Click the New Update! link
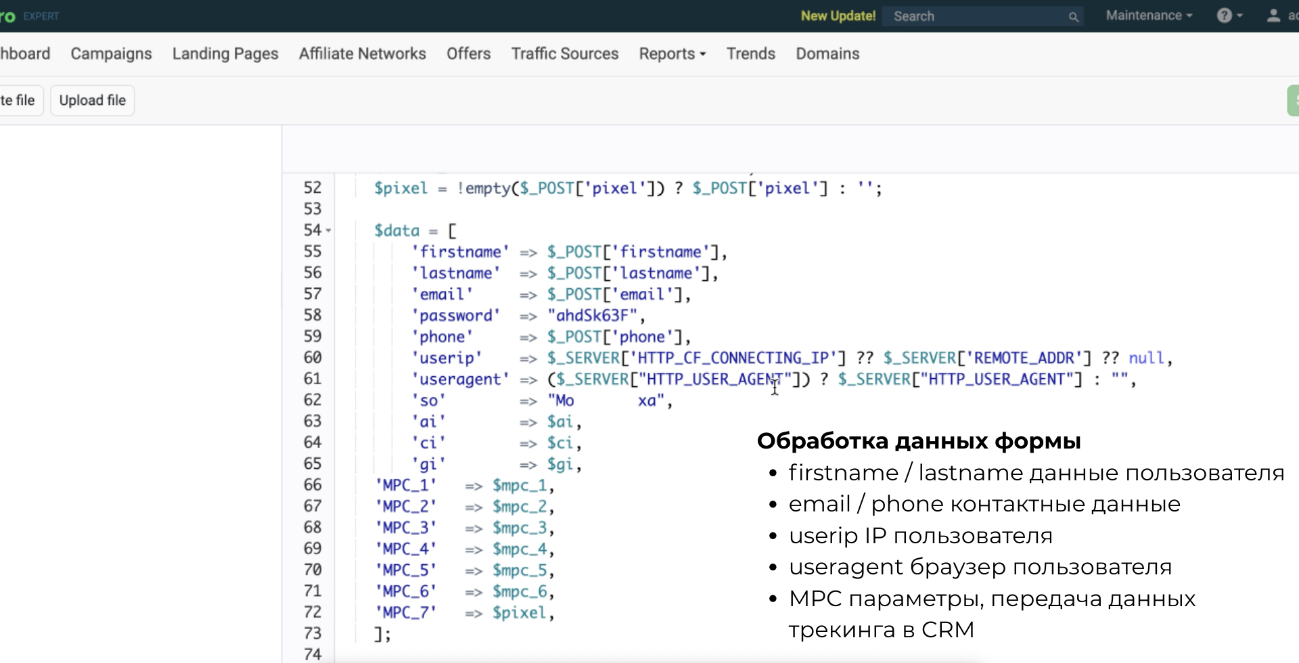The image size is (1299, 663). [837, 16]
